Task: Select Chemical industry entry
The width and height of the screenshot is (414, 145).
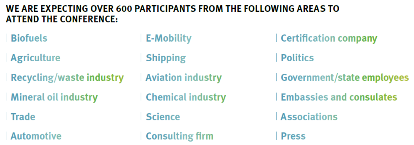Action: tap(186, 97)
